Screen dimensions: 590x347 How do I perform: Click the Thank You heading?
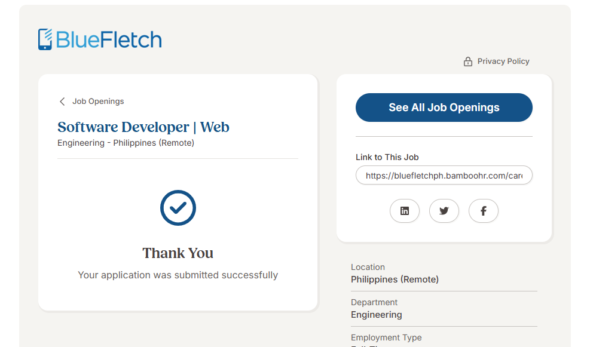[x=178, y=253]
